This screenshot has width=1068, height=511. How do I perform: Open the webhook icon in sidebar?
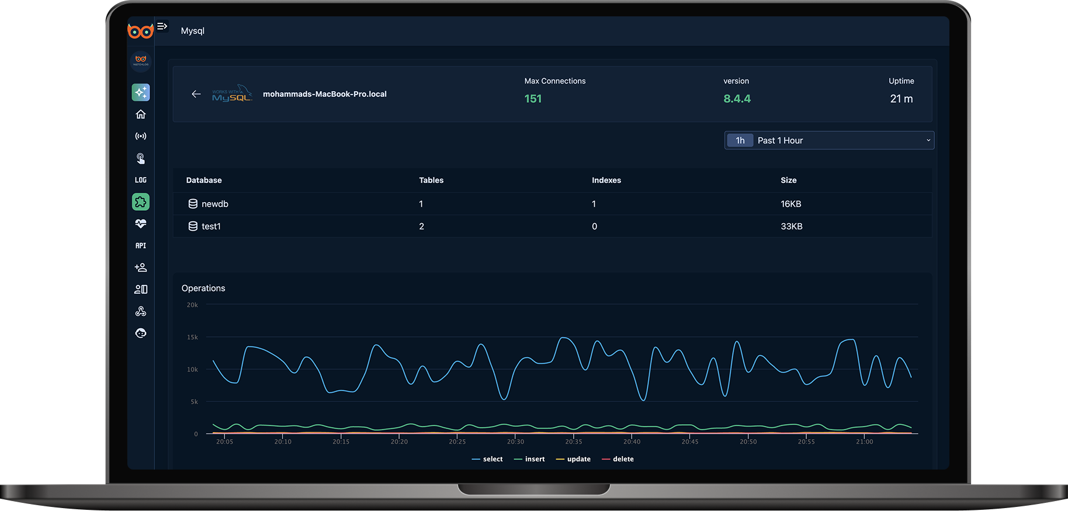click(x=141, y=311)
